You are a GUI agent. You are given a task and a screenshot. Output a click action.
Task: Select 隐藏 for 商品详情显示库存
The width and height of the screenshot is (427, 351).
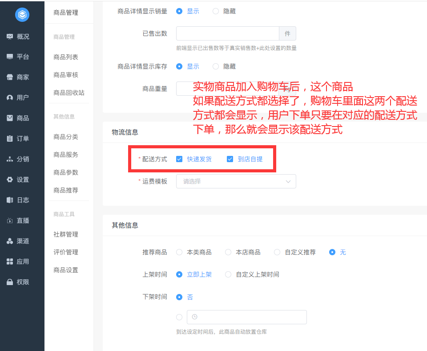click(x=216, y=66)
